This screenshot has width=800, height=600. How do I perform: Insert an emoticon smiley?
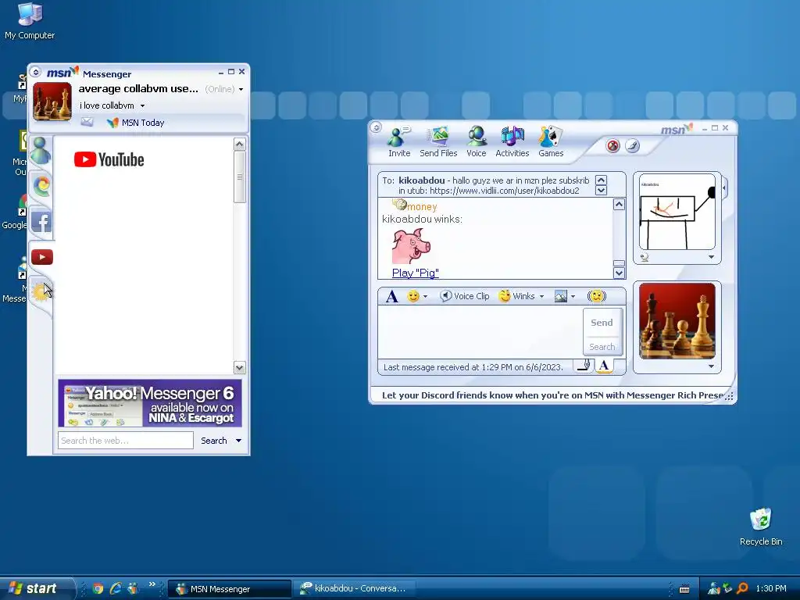(412, 296)
